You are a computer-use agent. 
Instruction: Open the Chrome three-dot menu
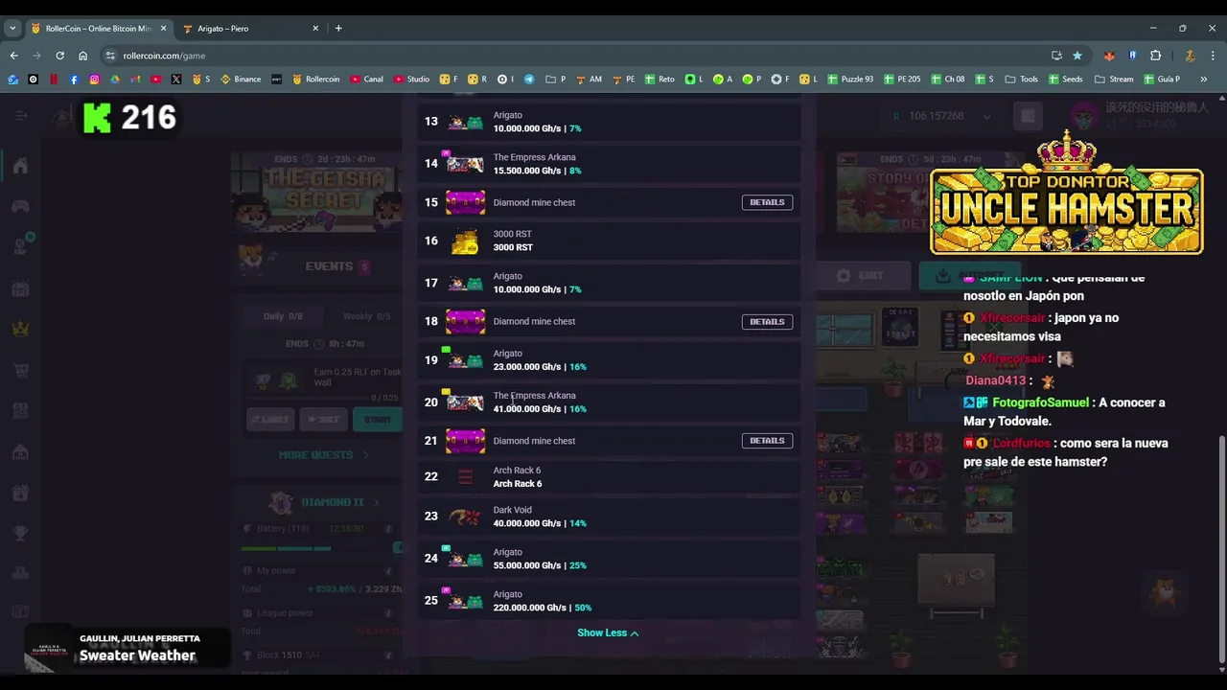pos(1214,56)
